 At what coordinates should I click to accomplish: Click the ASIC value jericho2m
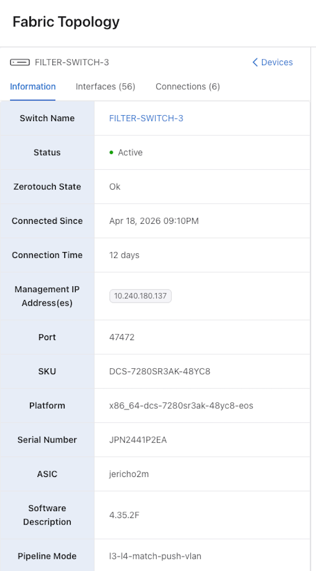[129, 474]
